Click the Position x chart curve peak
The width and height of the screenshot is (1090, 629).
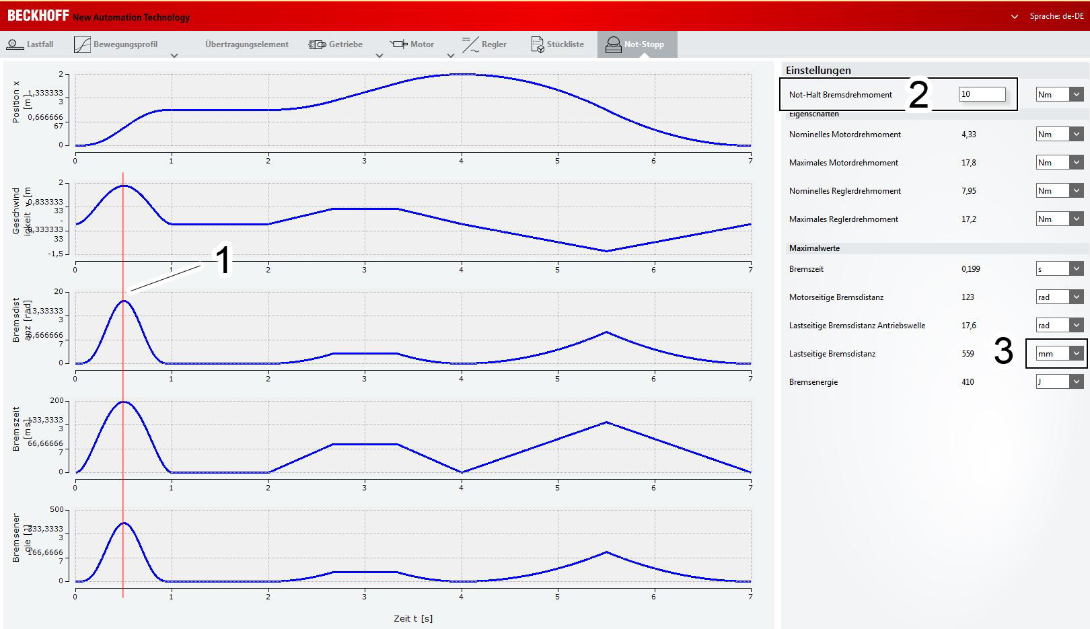click(461, 74)
